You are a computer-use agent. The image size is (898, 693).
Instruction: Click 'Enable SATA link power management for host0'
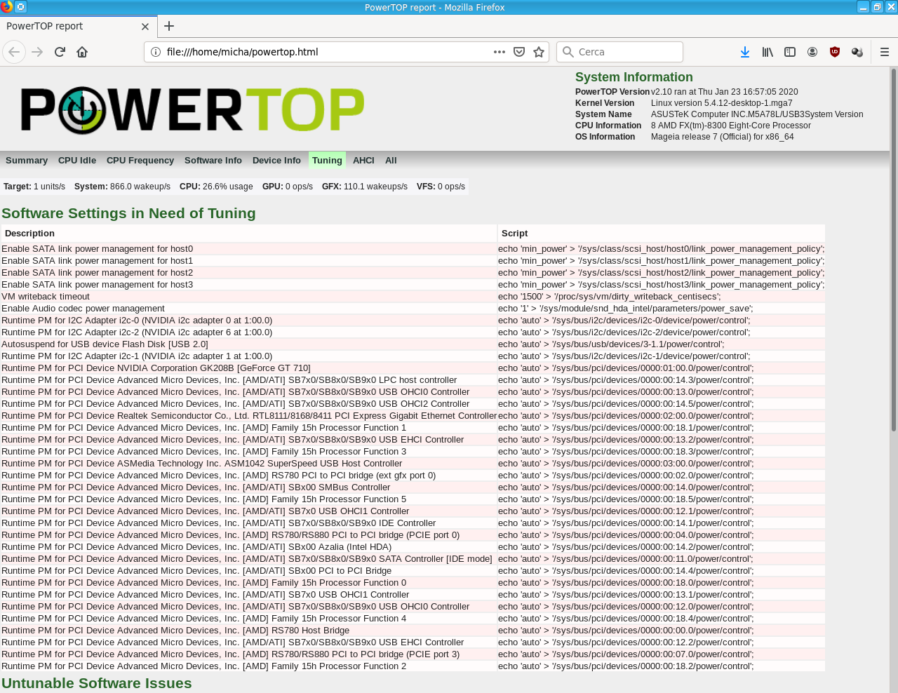(98, 249)
